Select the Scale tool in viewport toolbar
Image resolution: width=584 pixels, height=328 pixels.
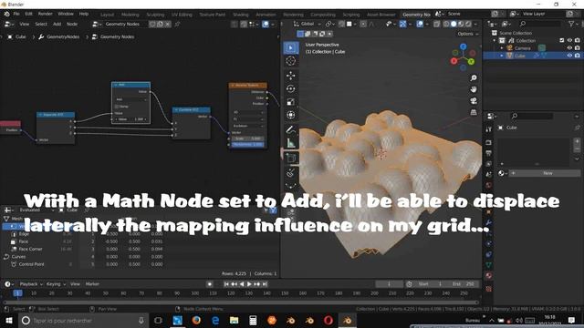[291, 102]
